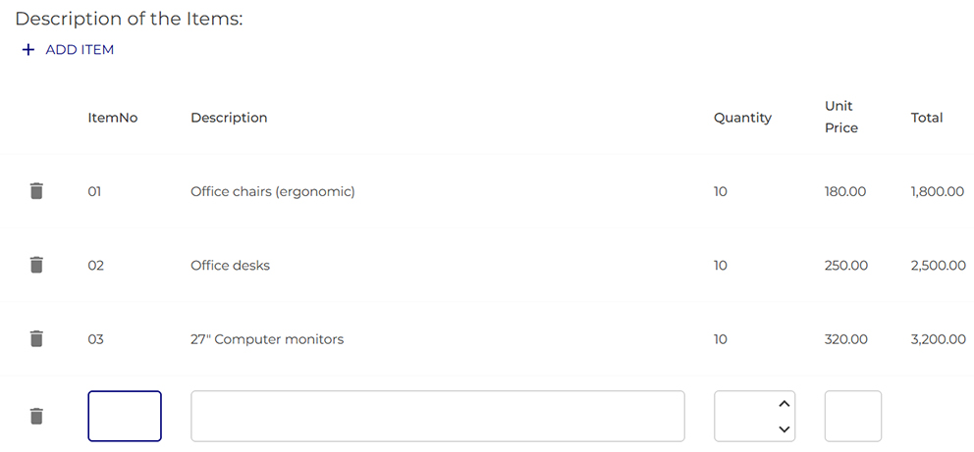Click the Total column header
The width and height of the screenshot is (974, 452).
pos(927,118)
